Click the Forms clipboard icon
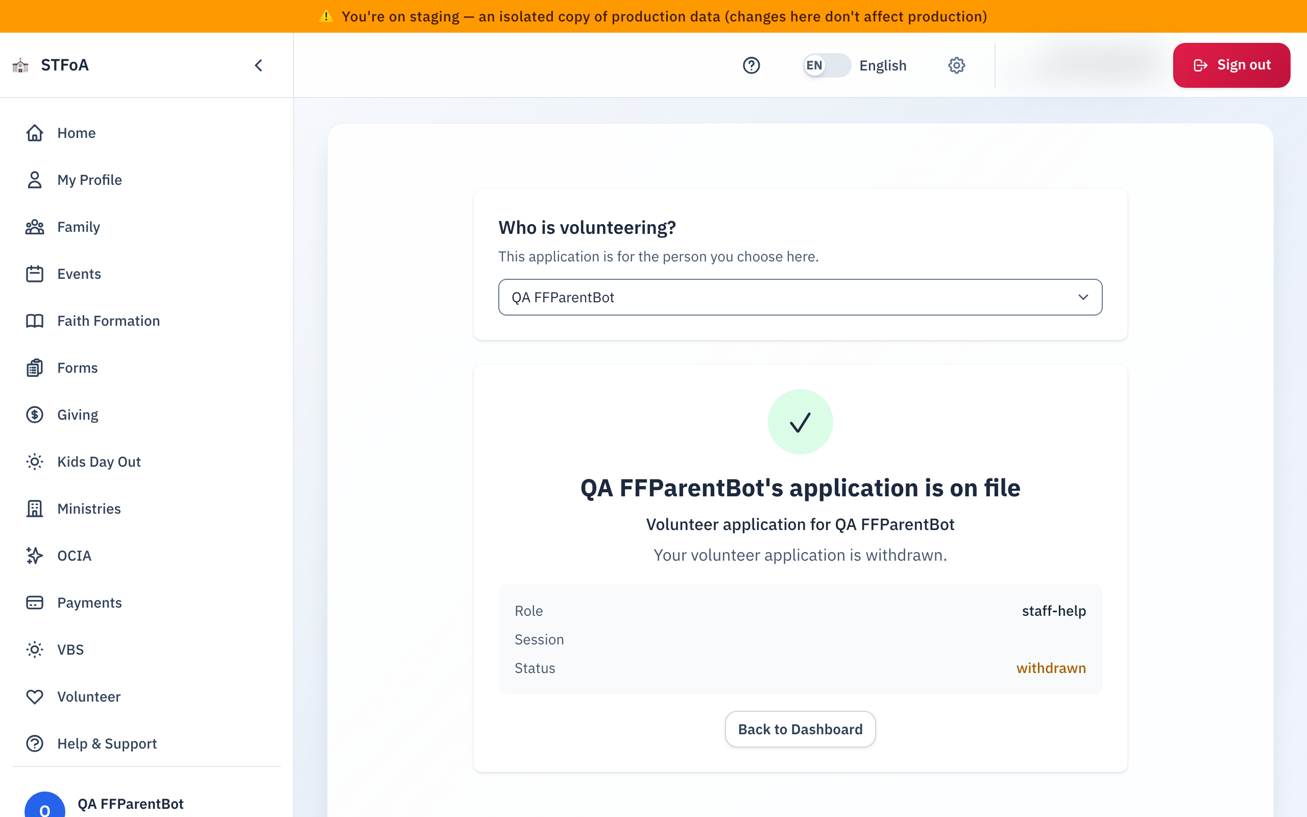 click(x=35, y=368)
